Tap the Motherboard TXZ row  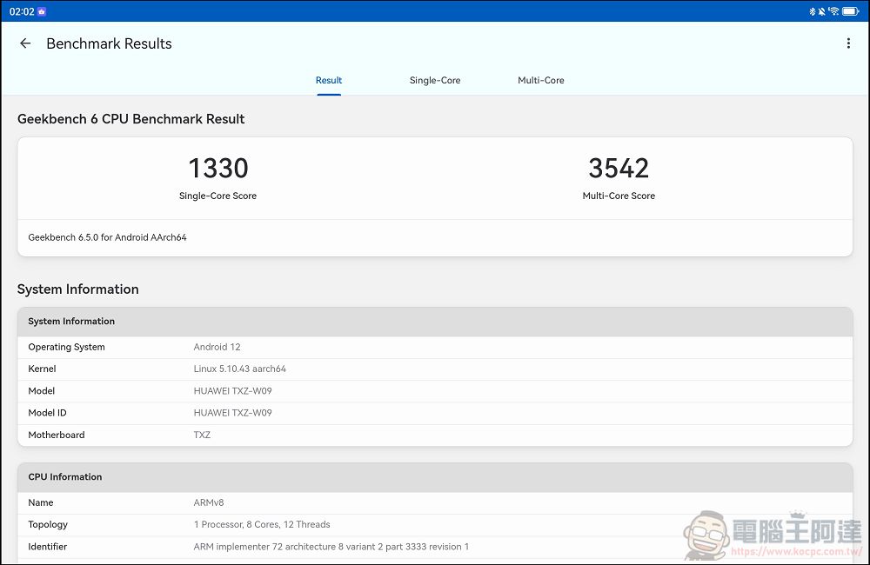pyautogui.click(x=435, y=435)
